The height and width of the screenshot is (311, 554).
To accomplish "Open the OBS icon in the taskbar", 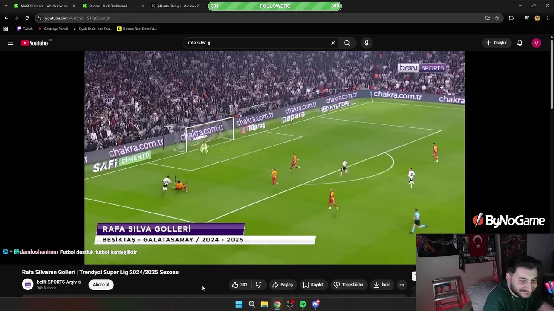I will (x=290, y=304).
